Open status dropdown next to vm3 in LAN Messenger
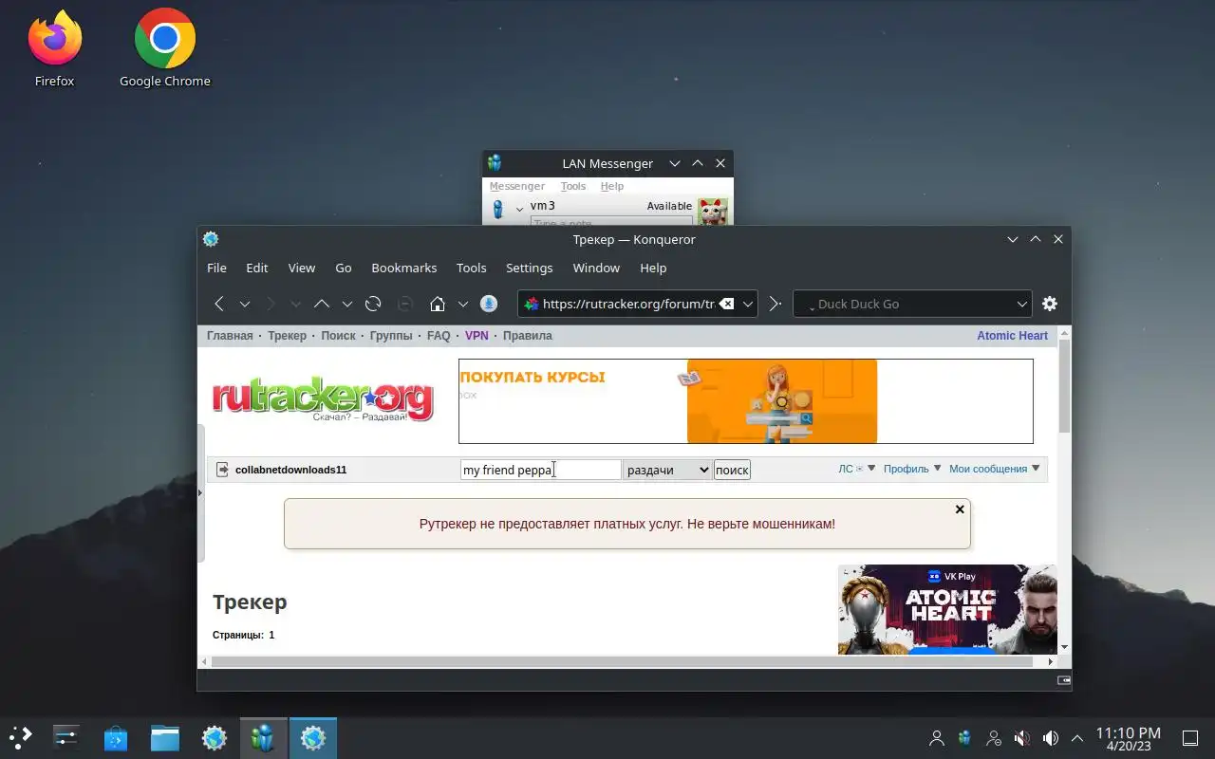 [519, 209]
